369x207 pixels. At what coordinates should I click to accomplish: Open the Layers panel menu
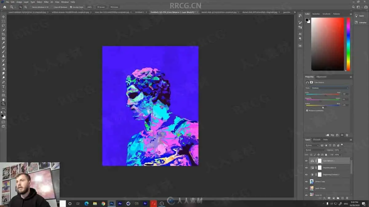tap(351, 140)
